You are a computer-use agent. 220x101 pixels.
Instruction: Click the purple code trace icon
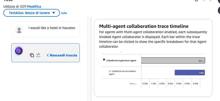38,55
